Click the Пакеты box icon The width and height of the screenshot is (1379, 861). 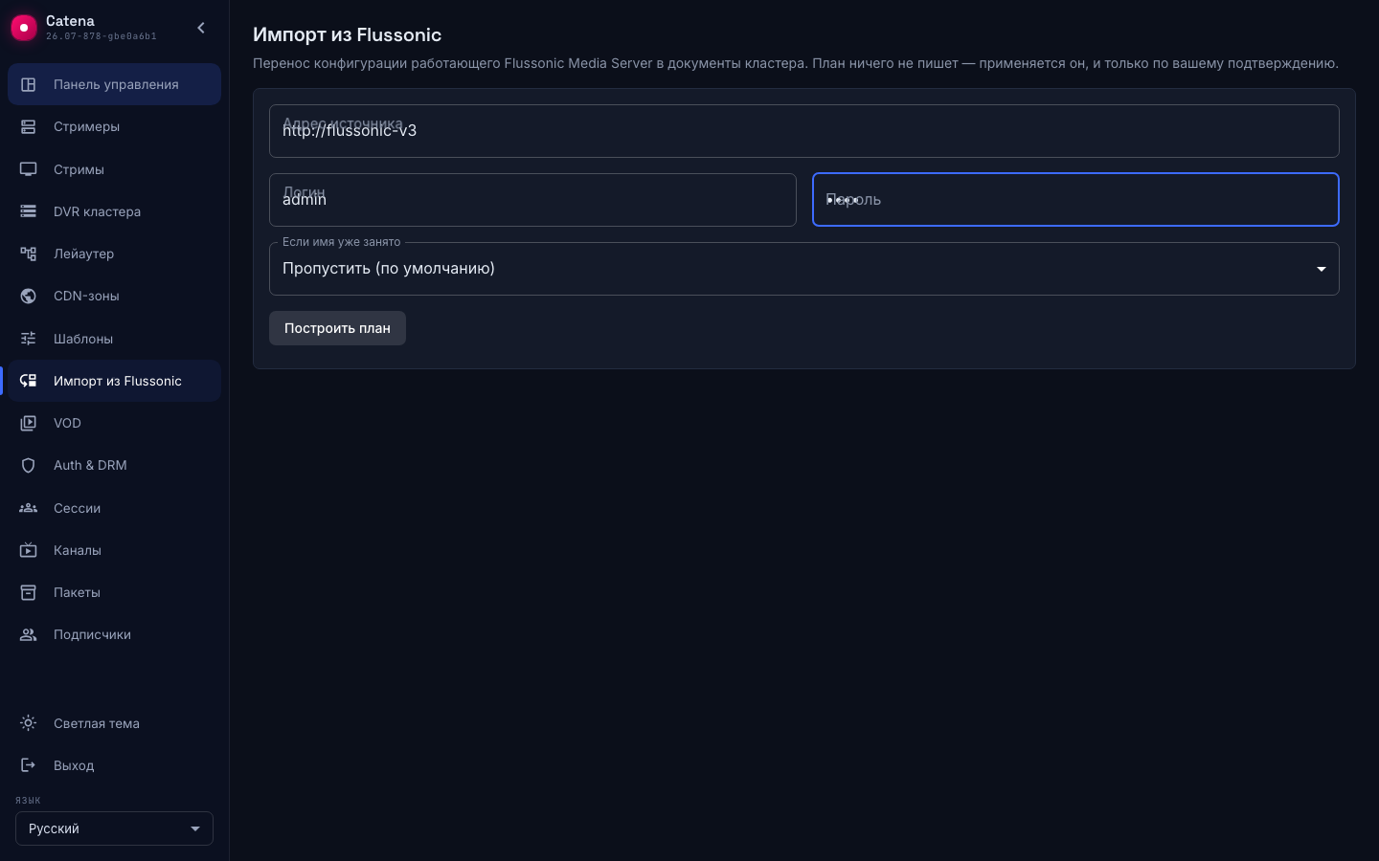coord(29,592)
